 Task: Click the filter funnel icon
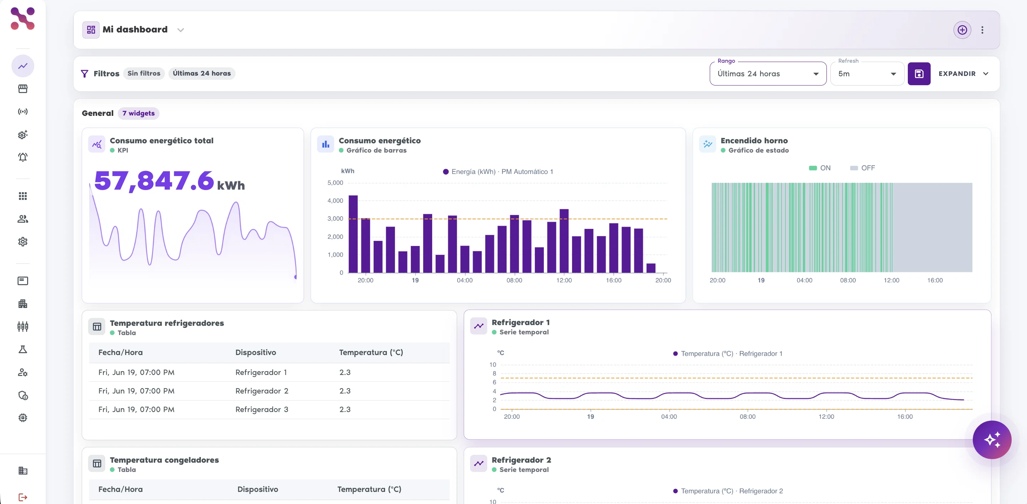pyautogui.click(x=85, y=74)
